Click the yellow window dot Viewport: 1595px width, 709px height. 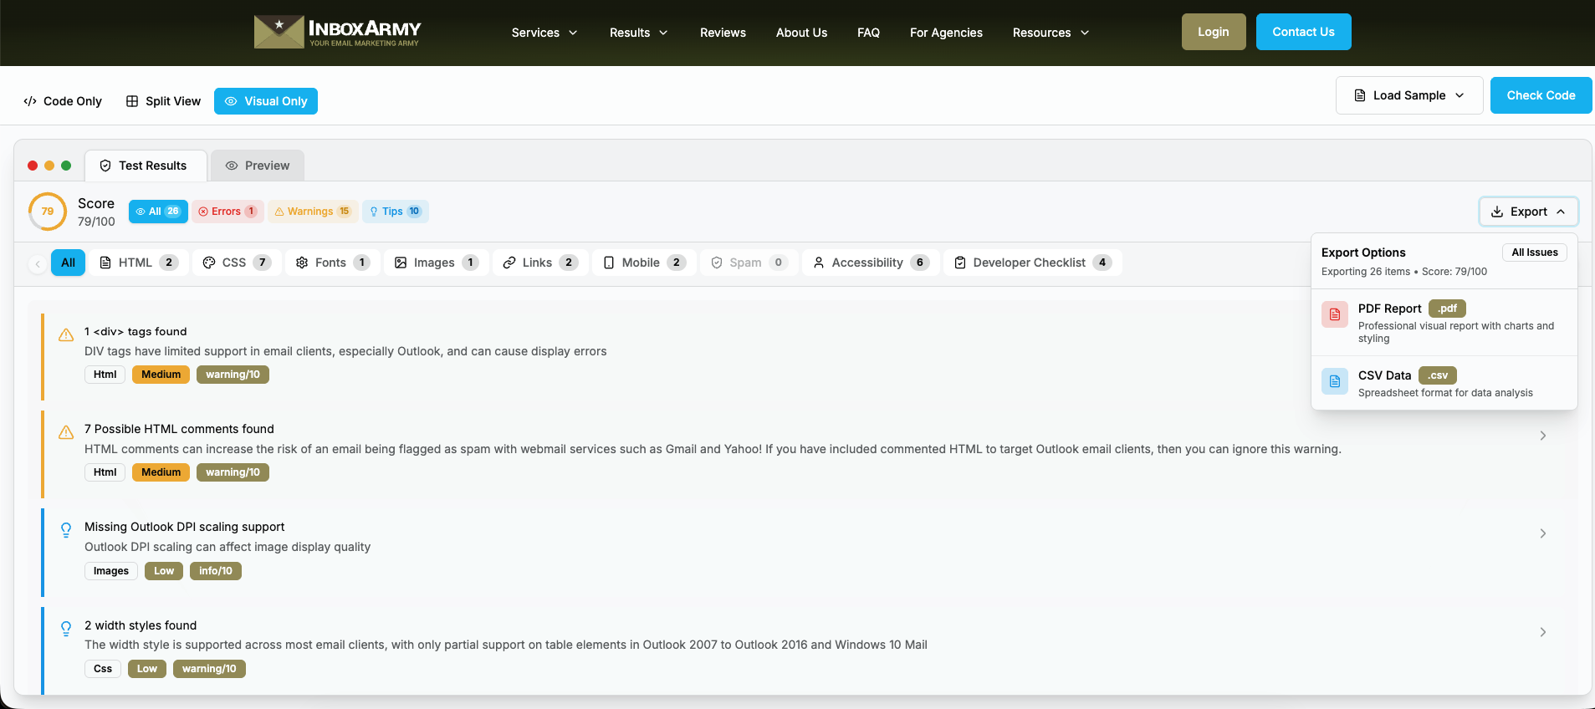click(x=49, y=166)
